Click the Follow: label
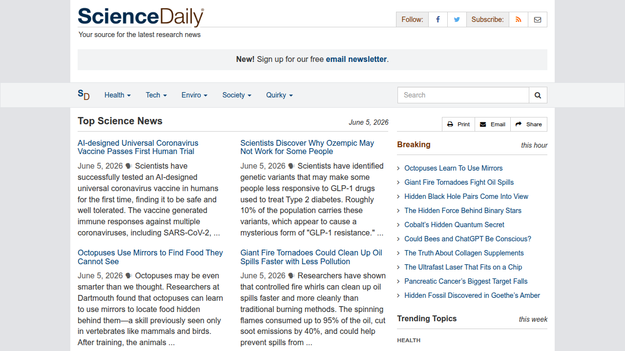 click(412, 19)
